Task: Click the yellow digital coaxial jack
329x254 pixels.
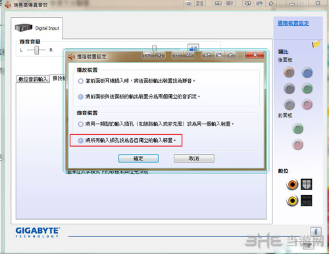Action: [292, 201]
